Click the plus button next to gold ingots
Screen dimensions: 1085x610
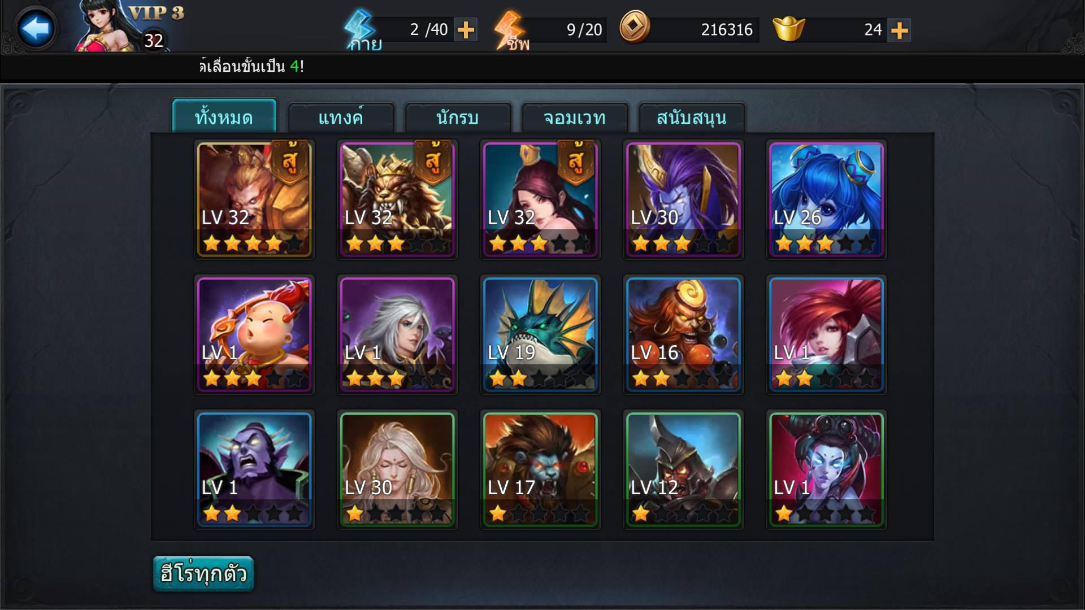(899, 30)
